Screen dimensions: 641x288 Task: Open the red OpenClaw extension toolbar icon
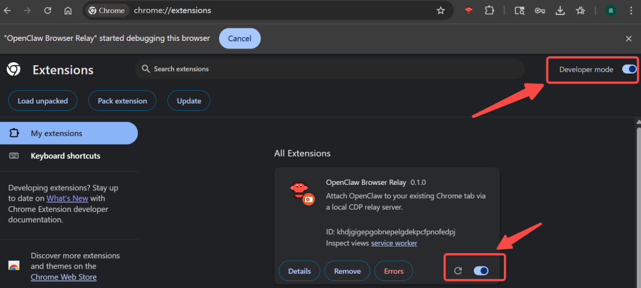pos(469,11)
